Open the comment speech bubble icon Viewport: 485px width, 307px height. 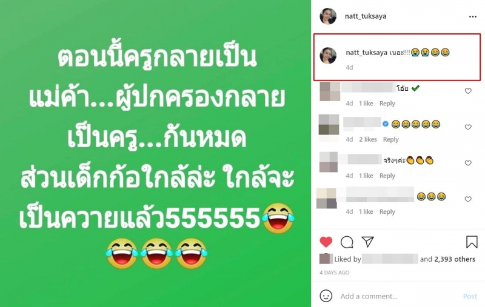347,242
